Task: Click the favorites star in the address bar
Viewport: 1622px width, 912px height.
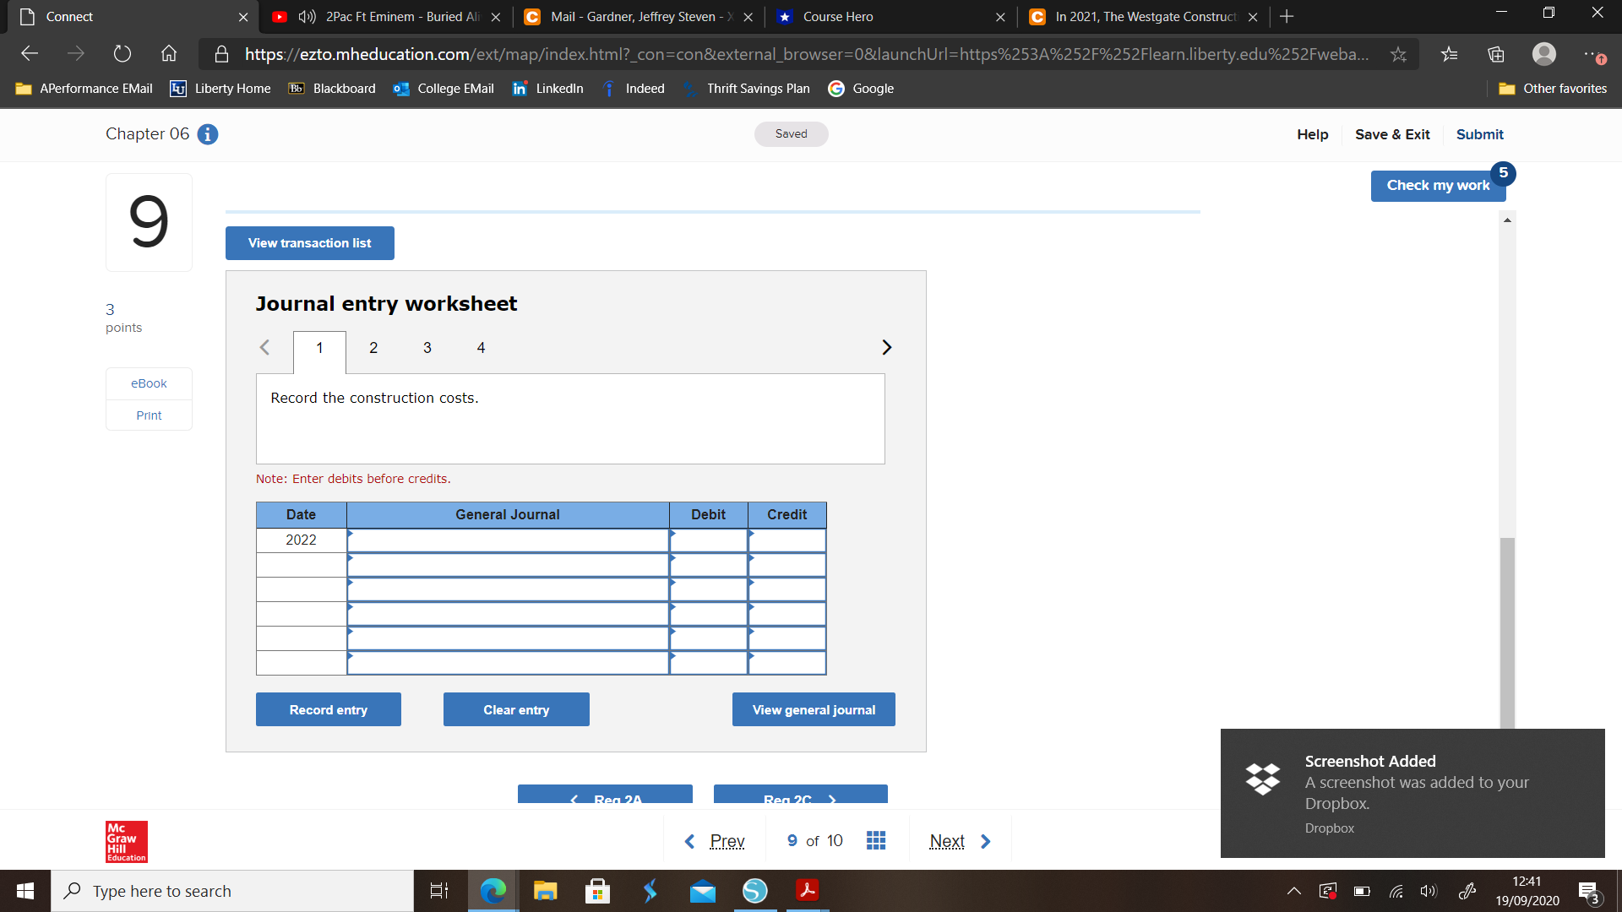Action: click(x=1398, y=53)
